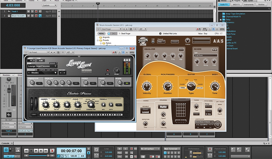Image resolution: width=272 pixels, height=159 pixels.
Task: Switch to the Audio FX tab
Action: [x=224, y=5]
